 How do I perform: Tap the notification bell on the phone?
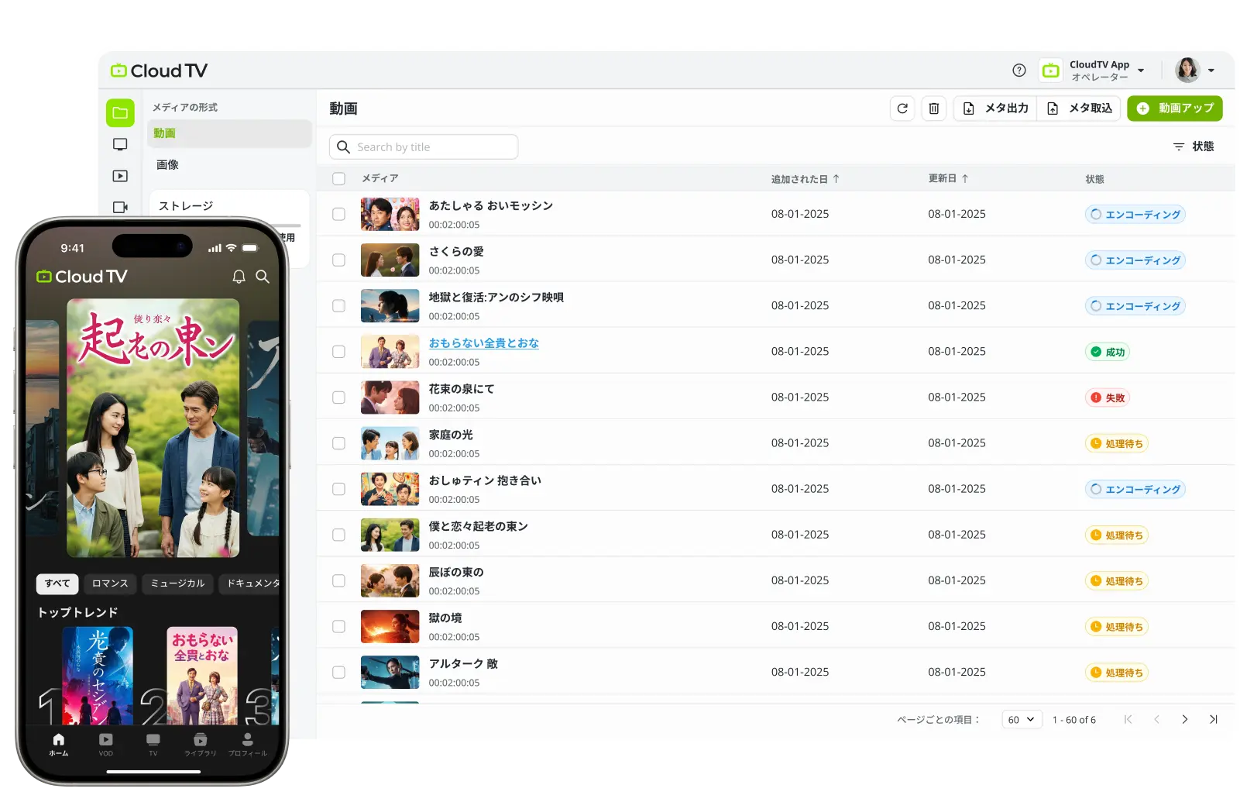[239, 277]
